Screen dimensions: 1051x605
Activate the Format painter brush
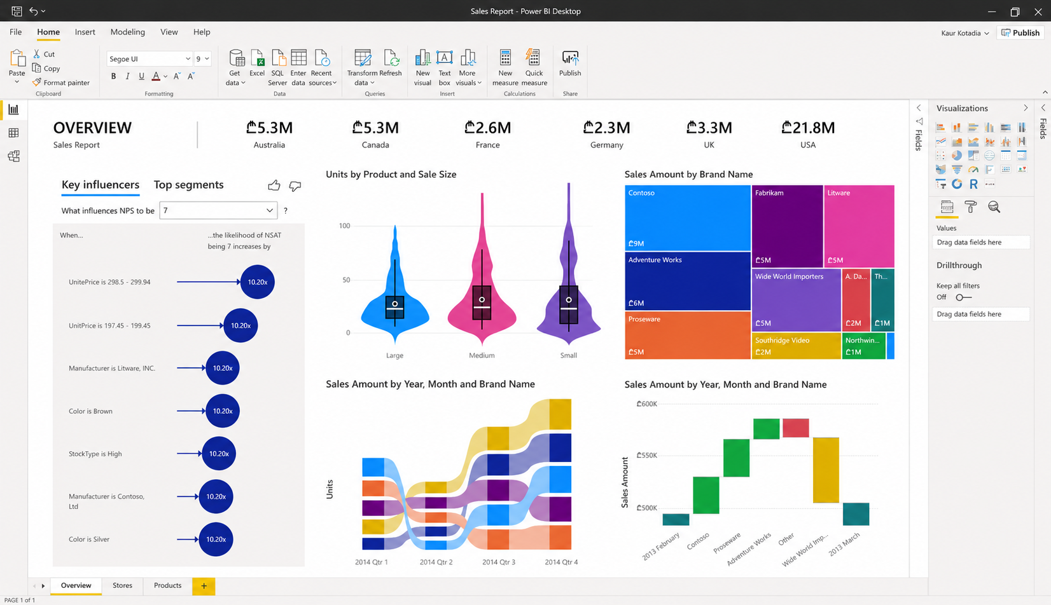coord(37,82)
